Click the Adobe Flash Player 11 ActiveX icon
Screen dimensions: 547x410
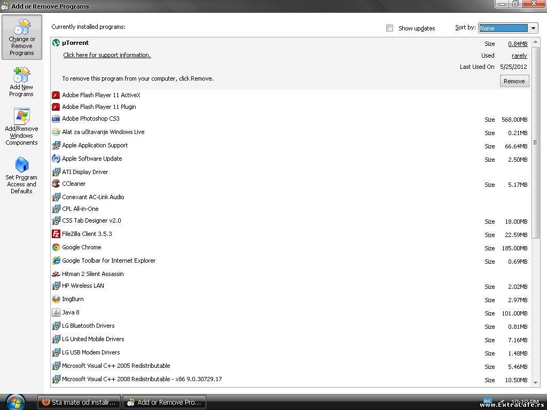tap(56, 95)
